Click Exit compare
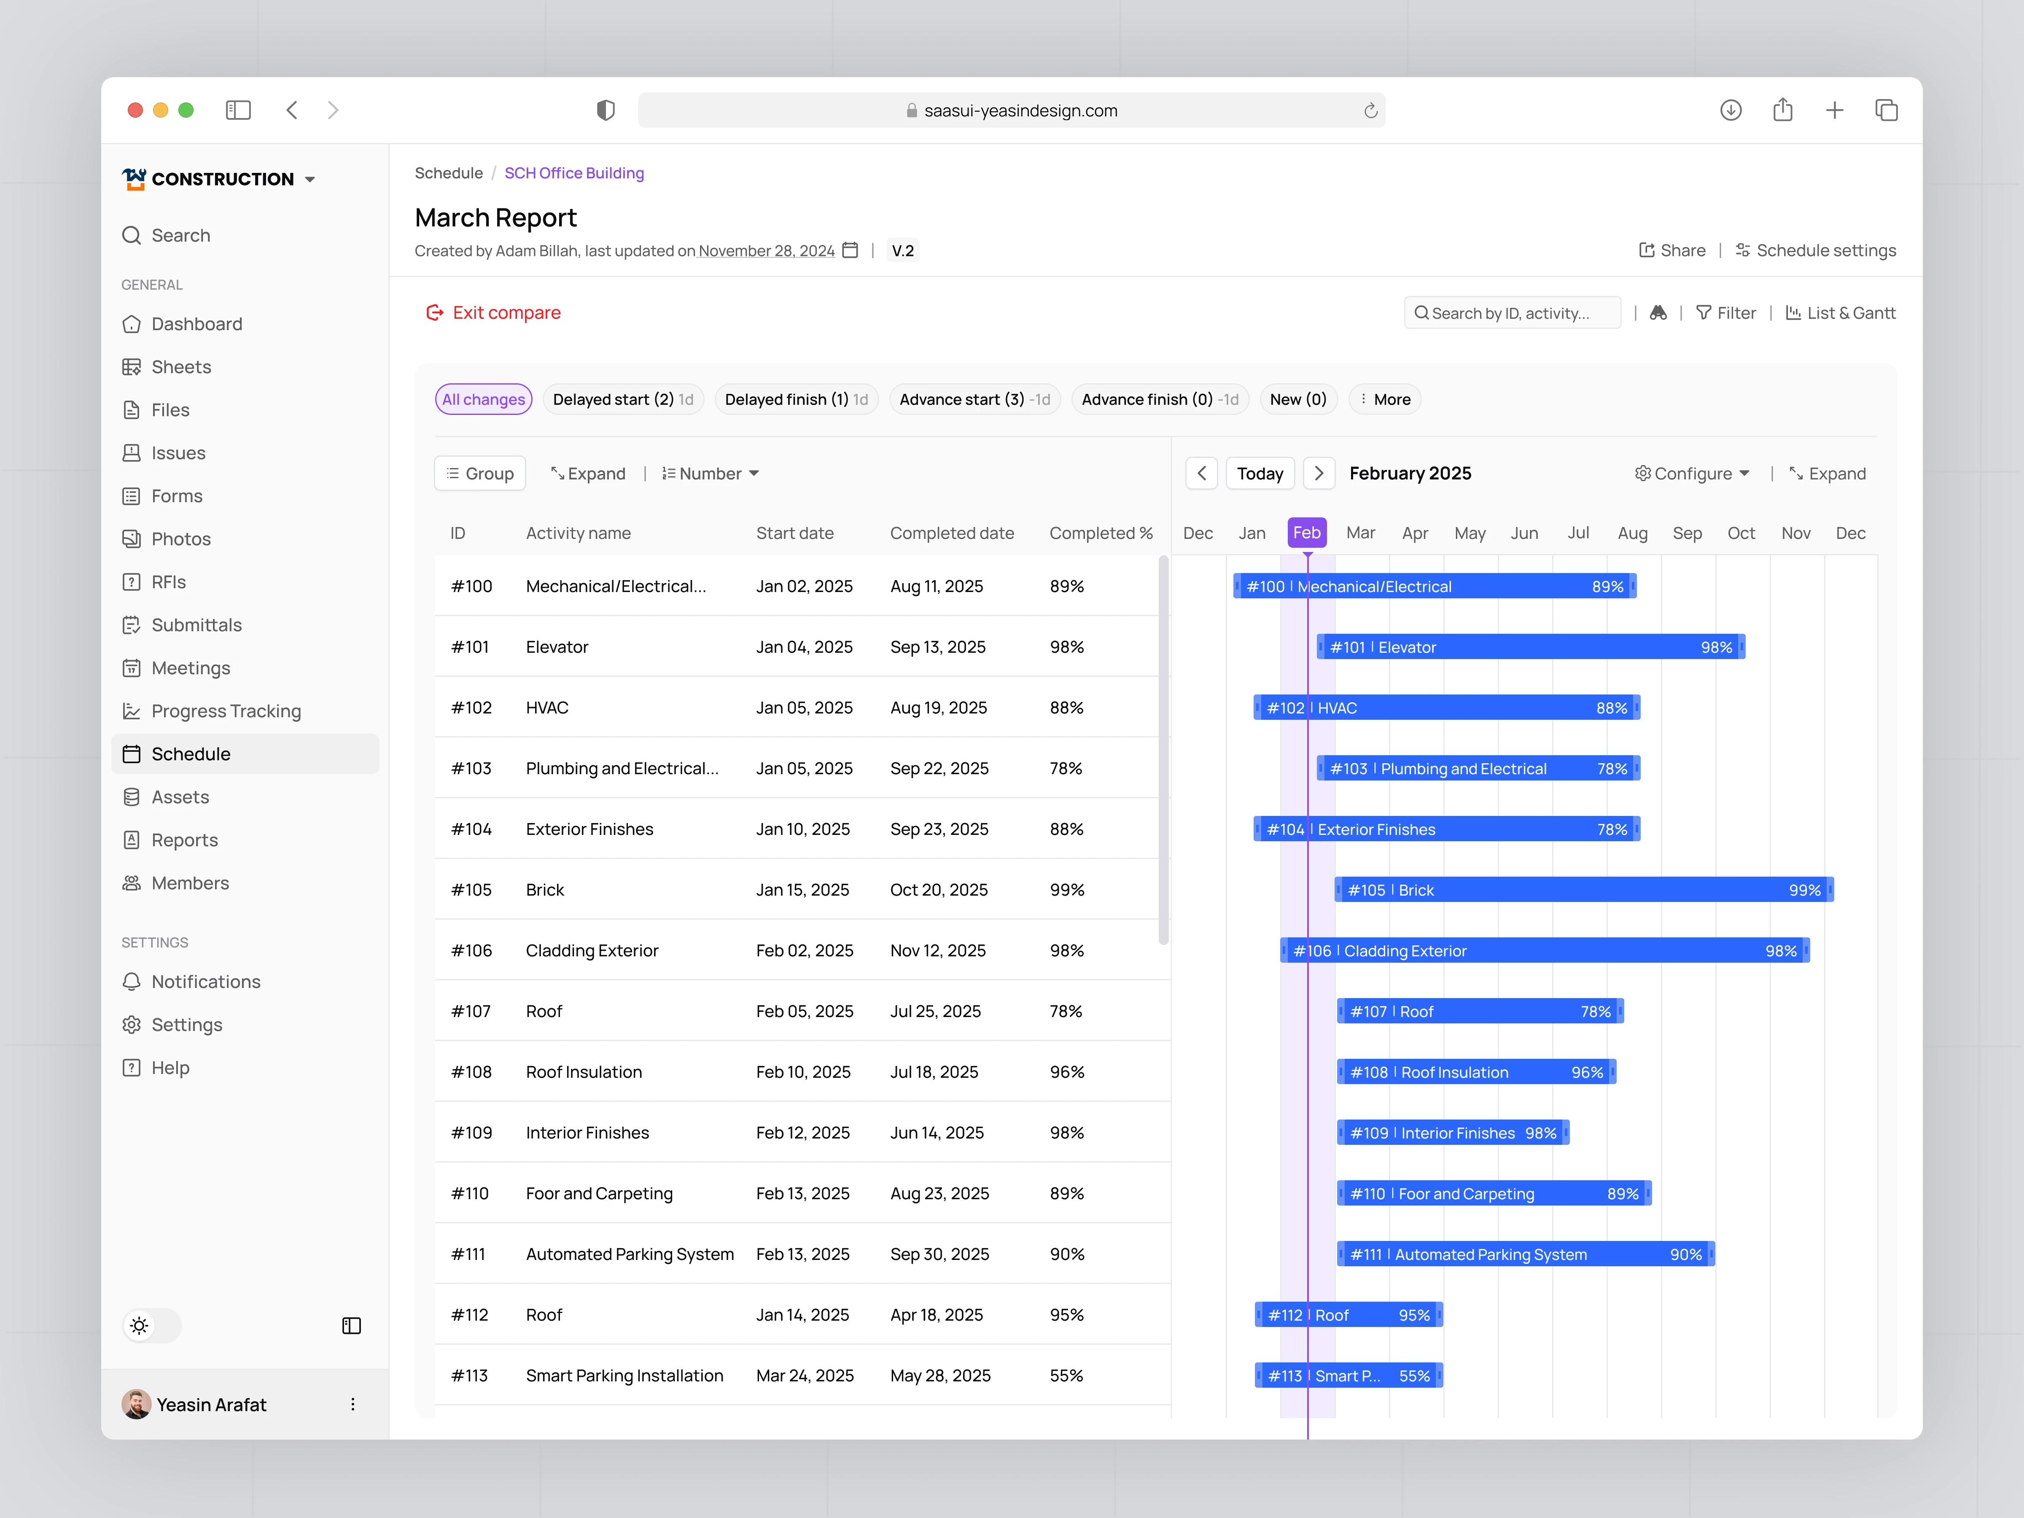This screenshot has width=2024, height=1518. click(x=493, y=312)
